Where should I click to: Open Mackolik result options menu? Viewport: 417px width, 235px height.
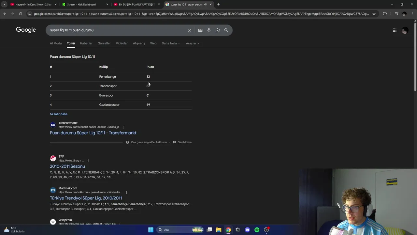point(126,192)
